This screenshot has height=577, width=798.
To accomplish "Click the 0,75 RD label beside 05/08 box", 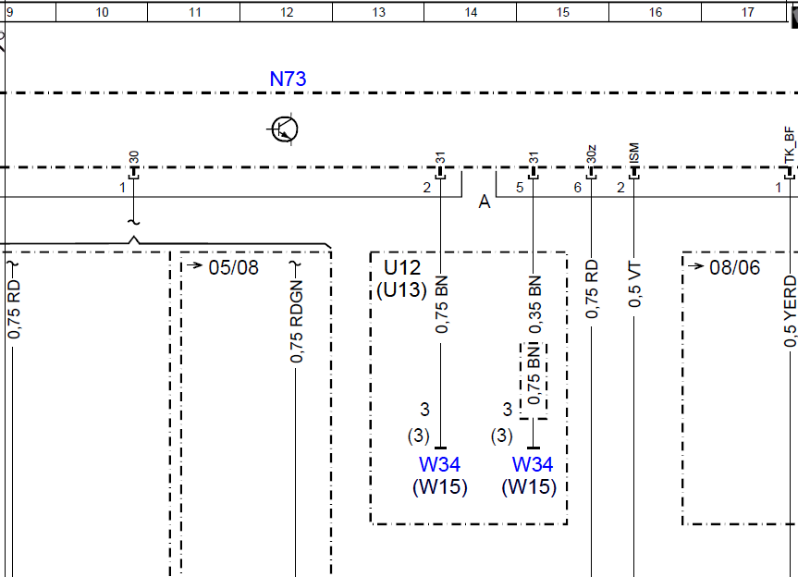I will [14, 309].
